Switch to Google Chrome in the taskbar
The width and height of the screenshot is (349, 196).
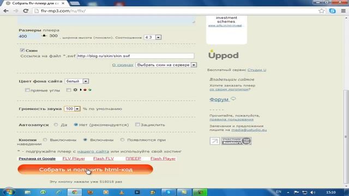(75, 192)
